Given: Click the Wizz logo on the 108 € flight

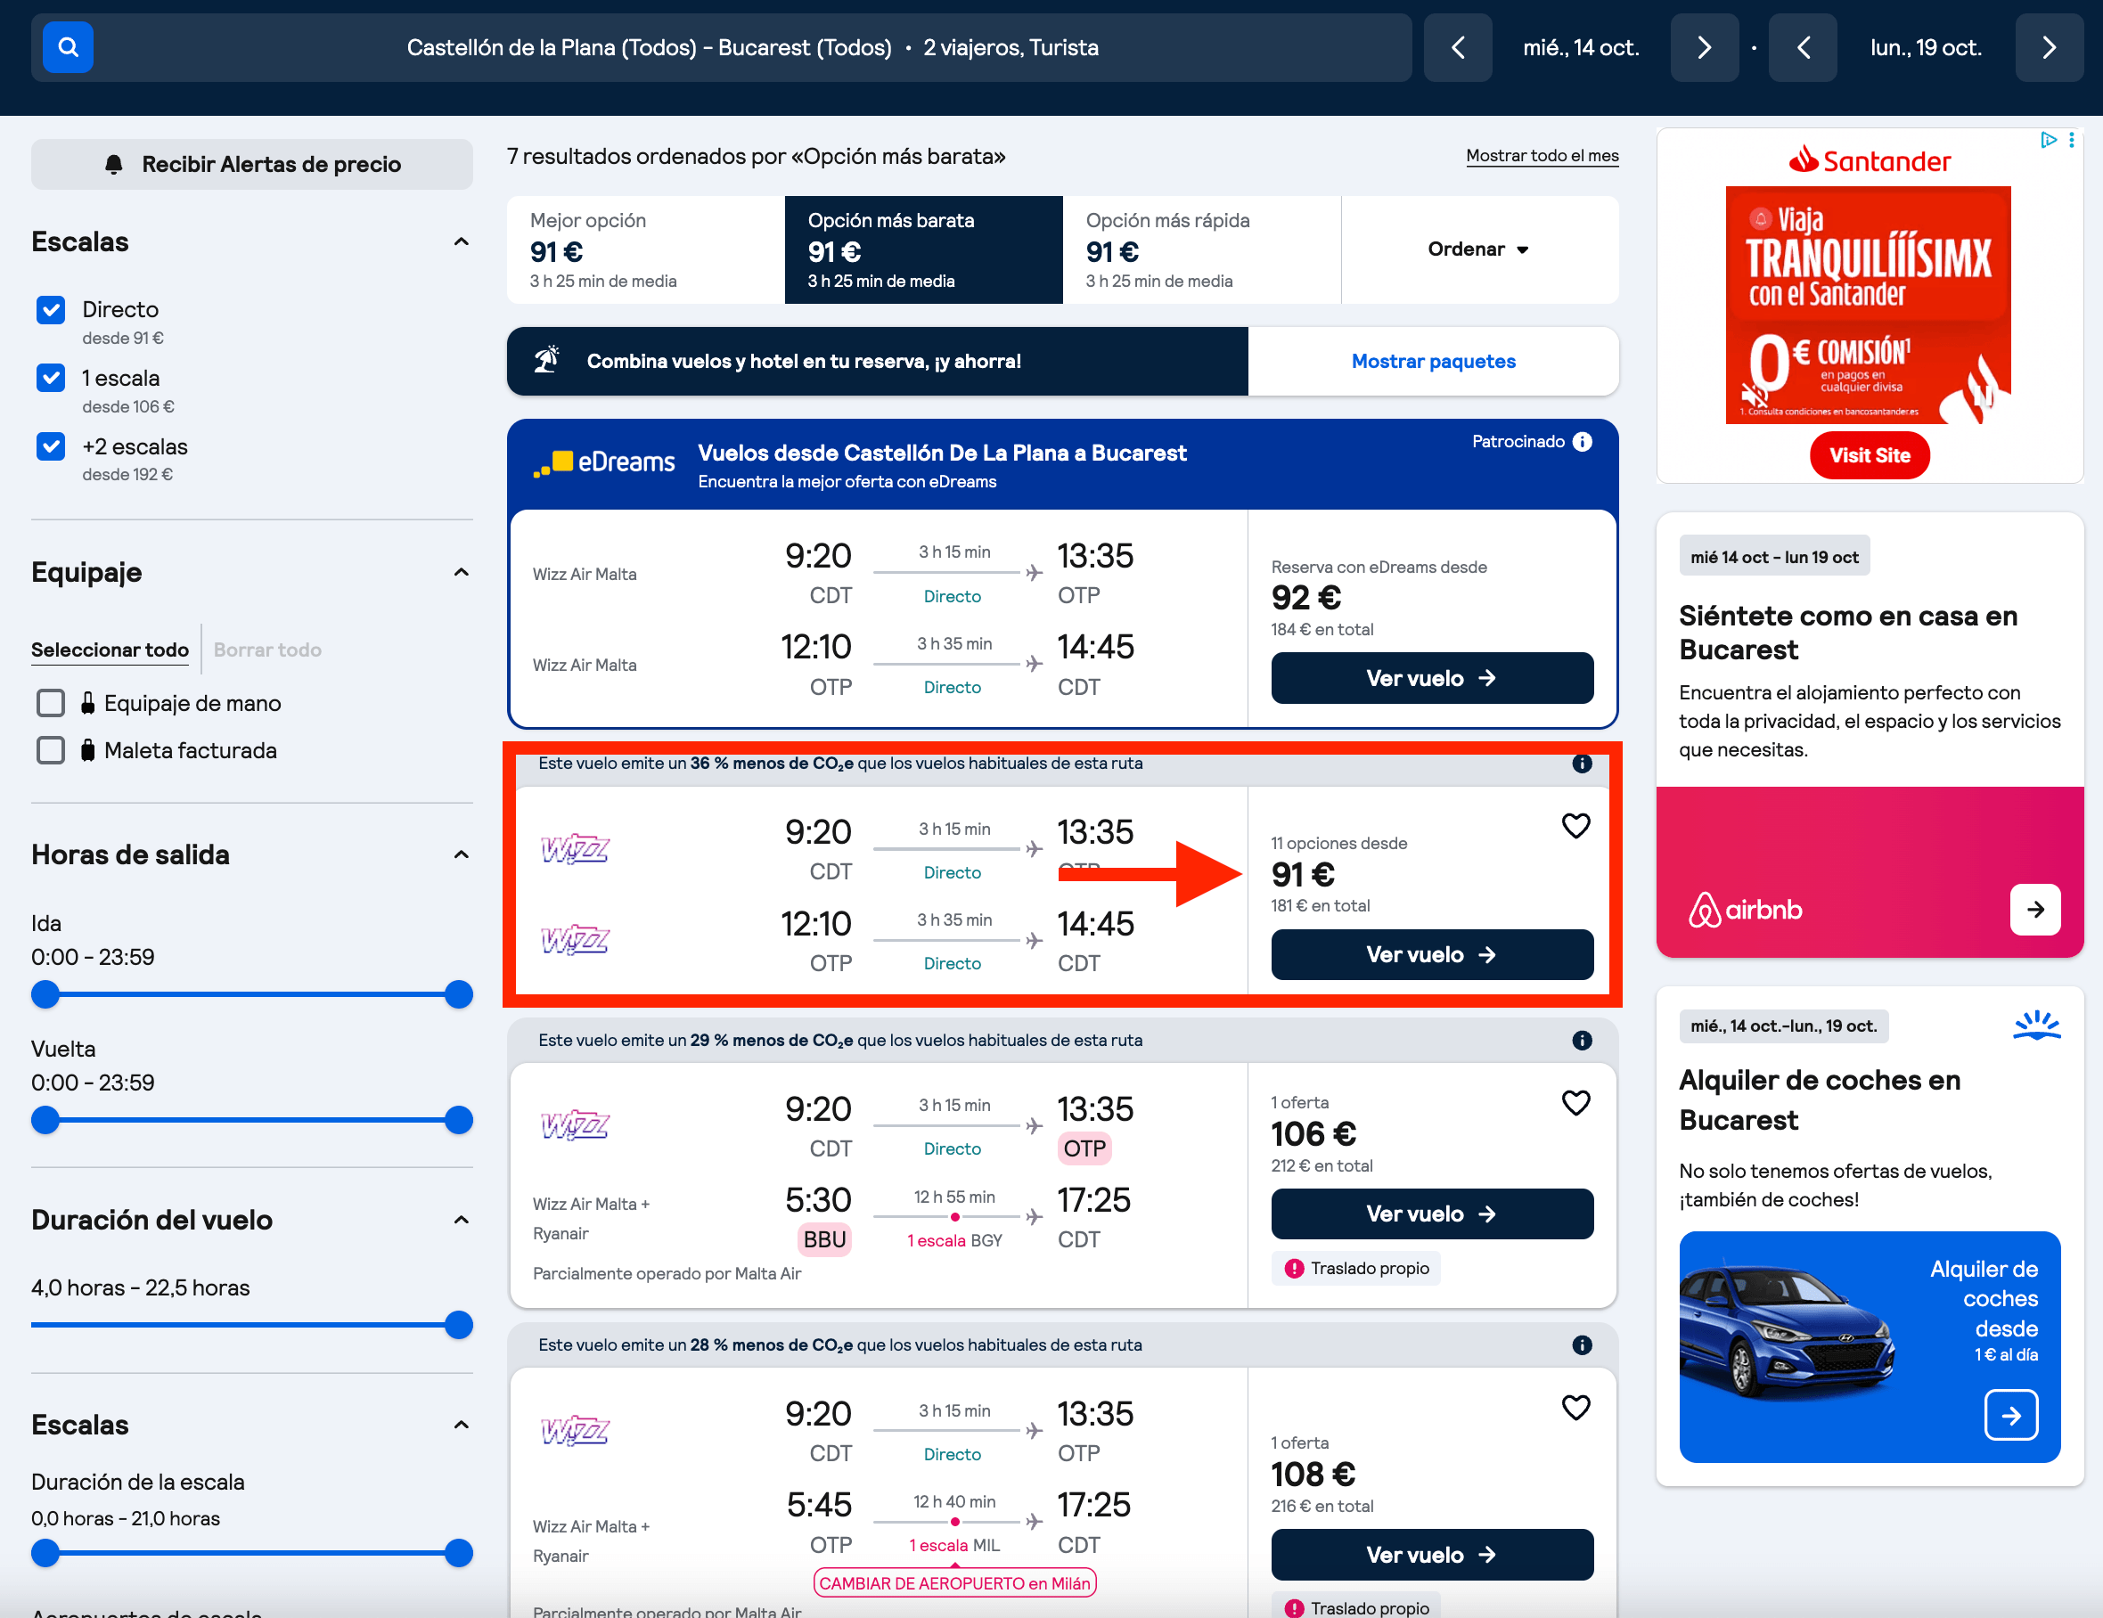Looking at the screenshot, I should tap(575, 1430).
